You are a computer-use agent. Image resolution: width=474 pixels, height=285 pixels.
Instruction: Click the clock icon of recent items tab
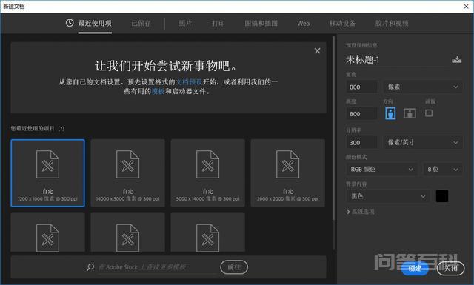[x=70, y=23]
